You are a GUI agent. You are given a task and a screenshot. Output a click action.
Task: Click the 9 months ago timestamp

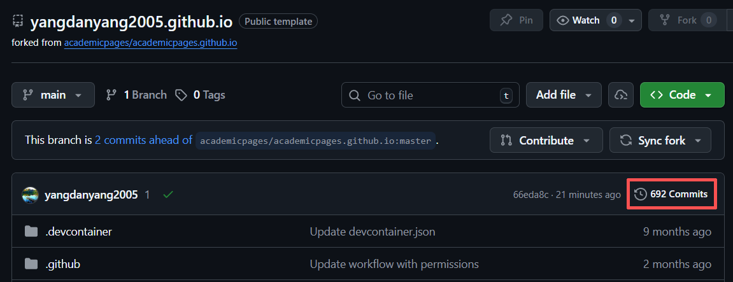pyautogui.click(x=678, y=231)
